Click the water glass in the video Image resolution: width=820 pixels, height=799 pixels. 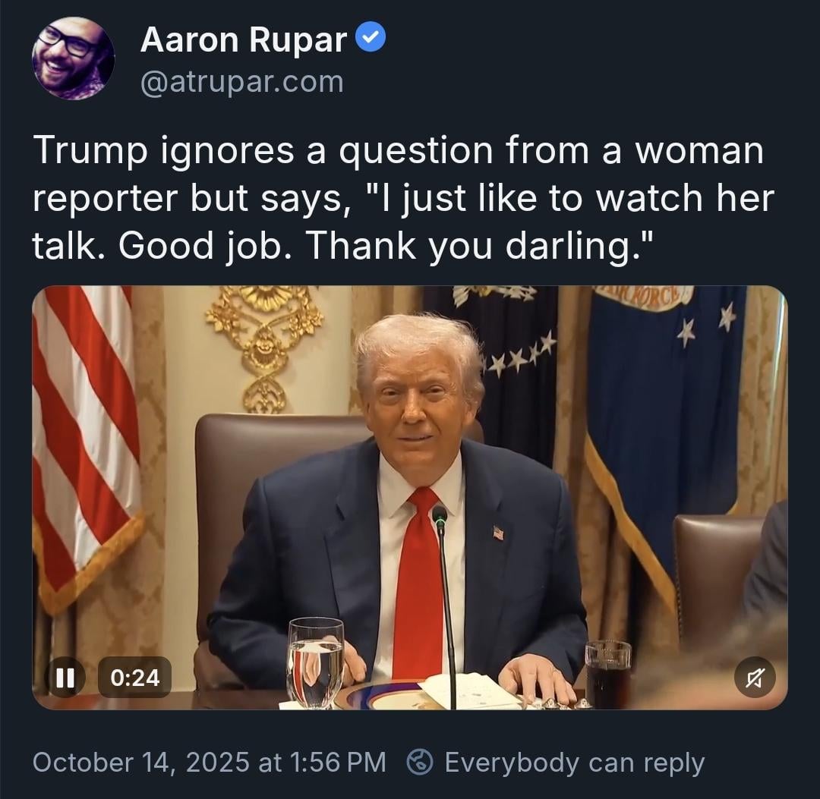[316, 662]
